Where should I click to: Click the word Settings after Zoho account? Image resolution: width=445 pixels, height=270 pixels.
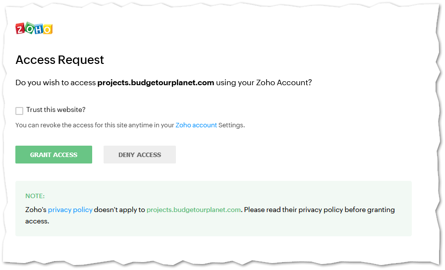[231, 125]
